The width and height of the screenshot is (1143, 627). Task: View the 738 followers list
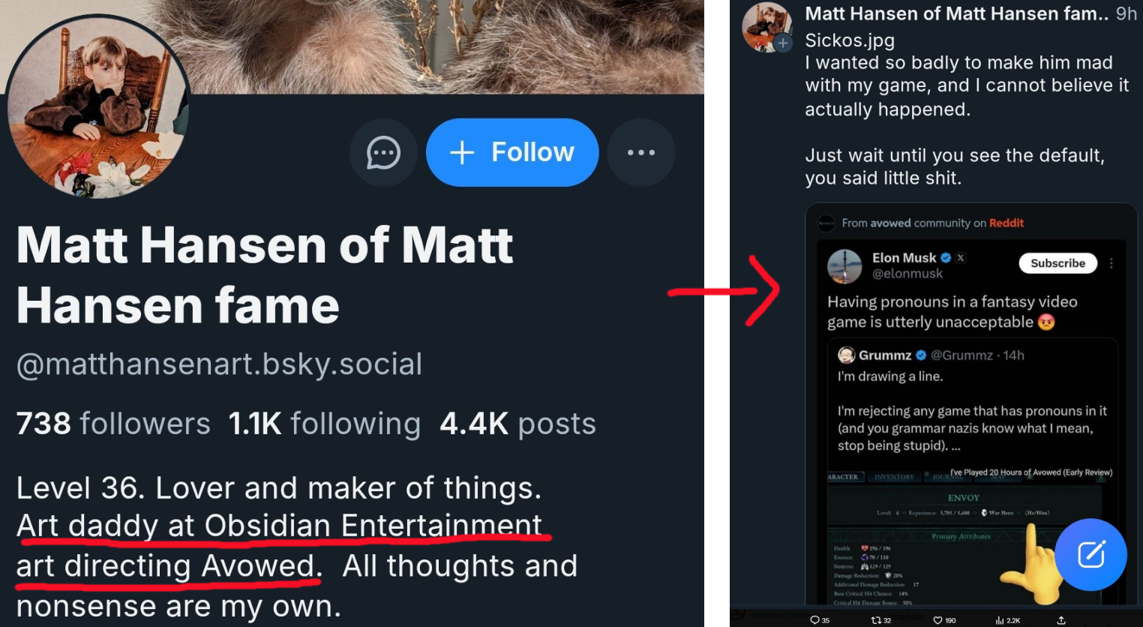coord(113,424)
